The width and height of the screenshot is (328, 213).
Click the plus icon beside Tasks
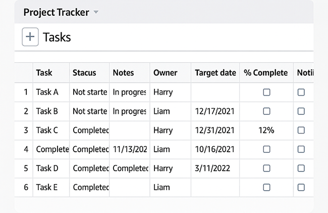point(30,37)
